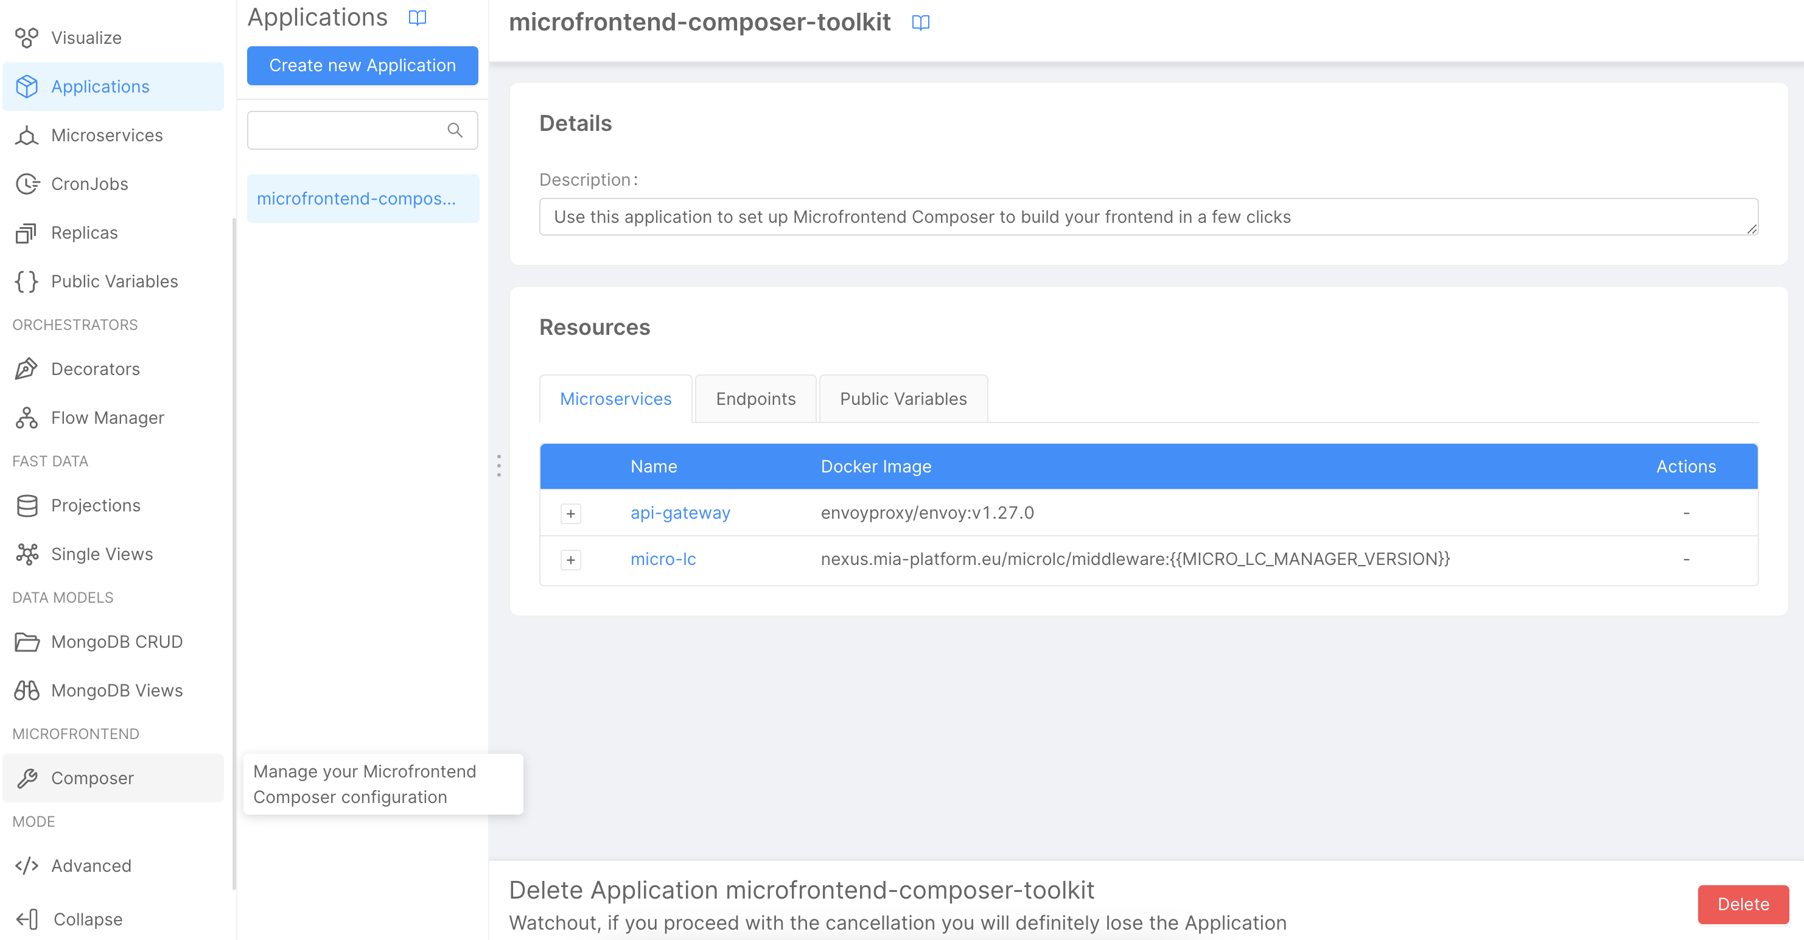Screen dimensions: 1804x940
Task: Select the Microservices sidebar icon
Action: click(x=27, y=135)
